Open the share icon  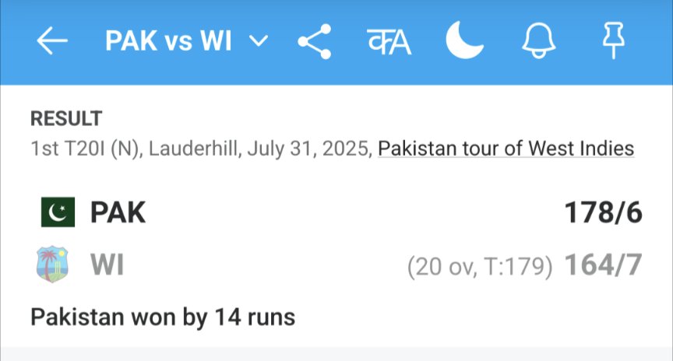315,41
